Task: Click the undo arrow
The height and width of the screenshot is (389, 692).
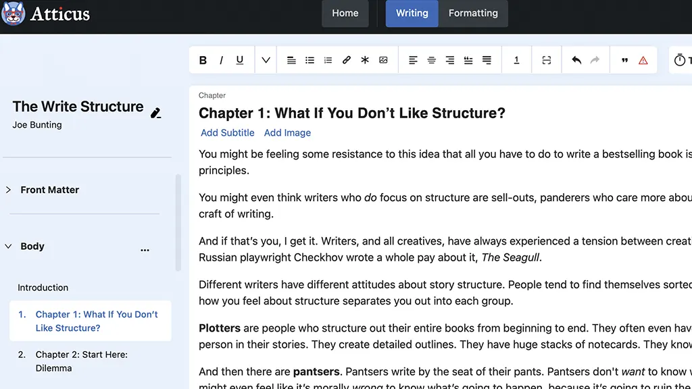Action: [576, 60]
